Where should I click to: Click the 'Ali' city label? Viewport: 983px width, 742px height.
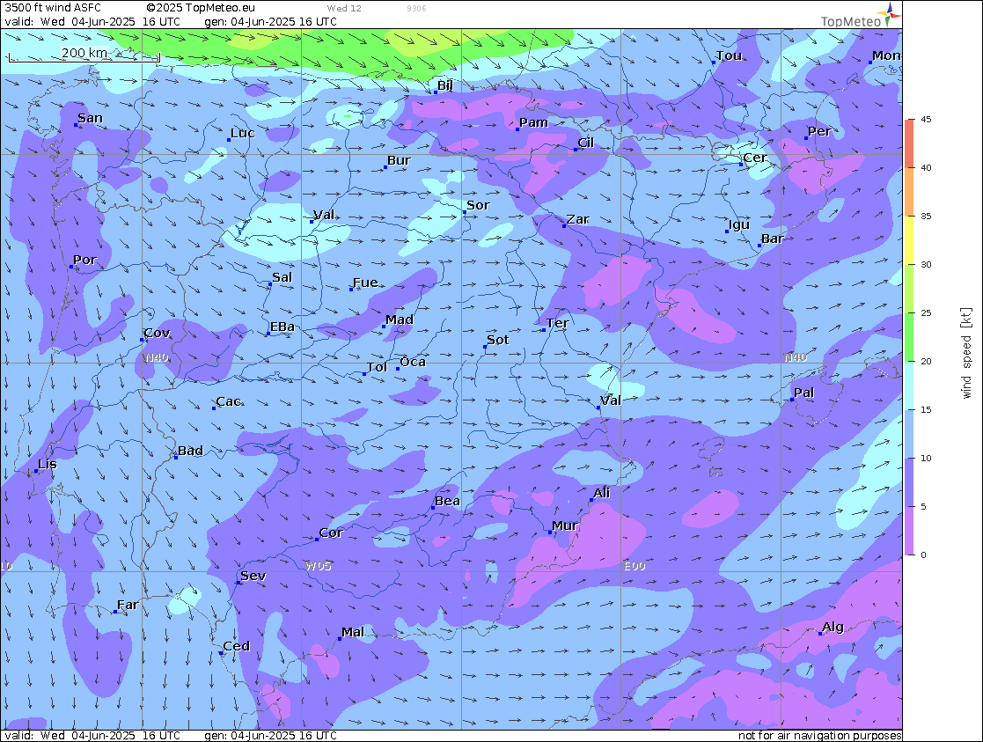602,493
